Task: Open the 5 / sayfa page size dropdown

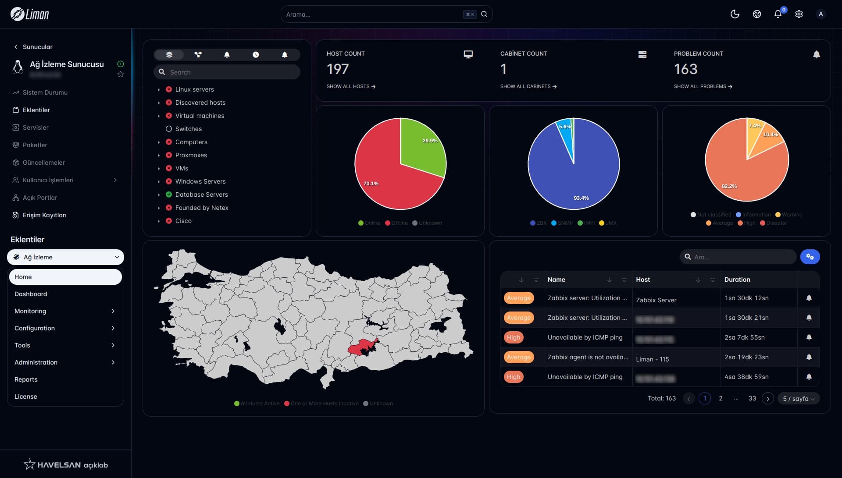Action: (x=799, y=398)
